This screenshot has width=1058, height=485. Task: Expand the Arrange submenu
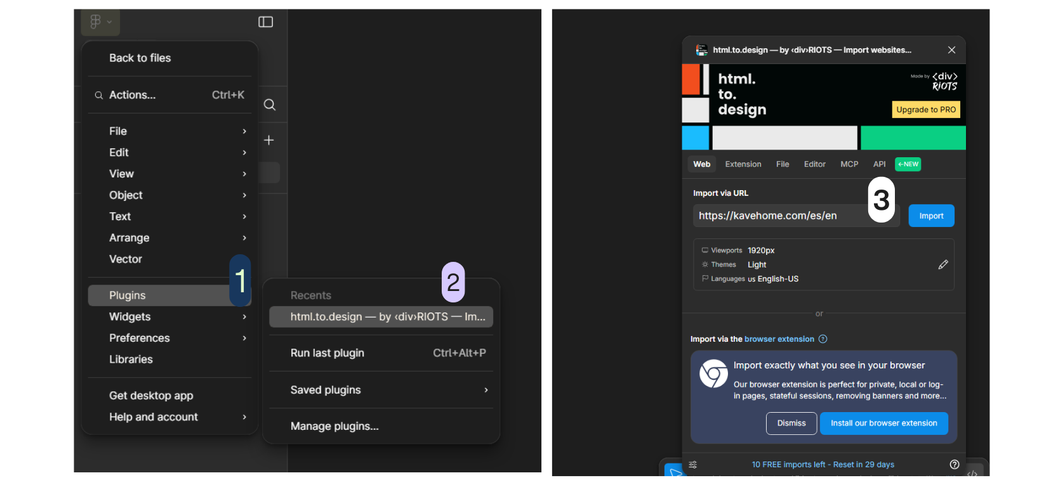[169, 238]
